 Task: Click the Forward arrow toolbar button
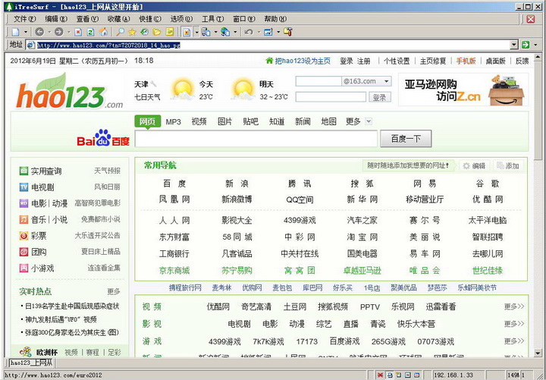pyautogui.click(x=59, y=32)
